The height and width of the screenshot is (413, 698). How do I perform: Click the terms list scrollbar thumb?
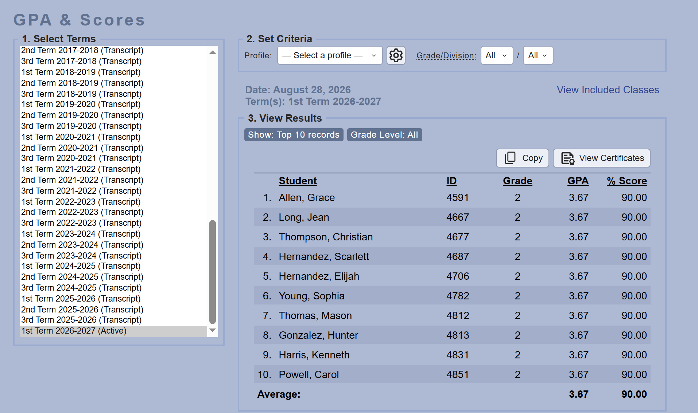[x=213, y=272]
